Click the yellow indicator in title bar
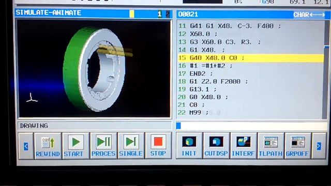331x186 pixels. (132, 14)
